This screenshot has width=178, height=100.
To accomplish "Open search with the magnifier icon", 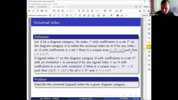I will pos(46,11).
